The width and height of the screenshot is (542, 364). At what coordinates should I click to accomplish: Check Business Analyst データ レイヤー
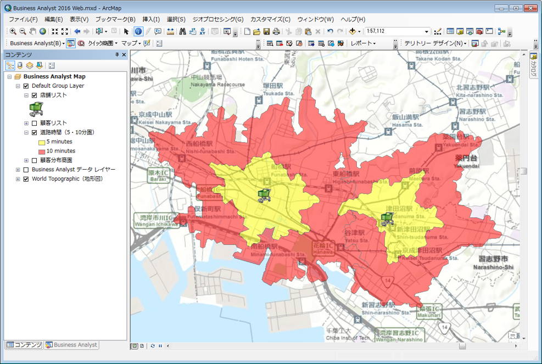pos(26,170)
